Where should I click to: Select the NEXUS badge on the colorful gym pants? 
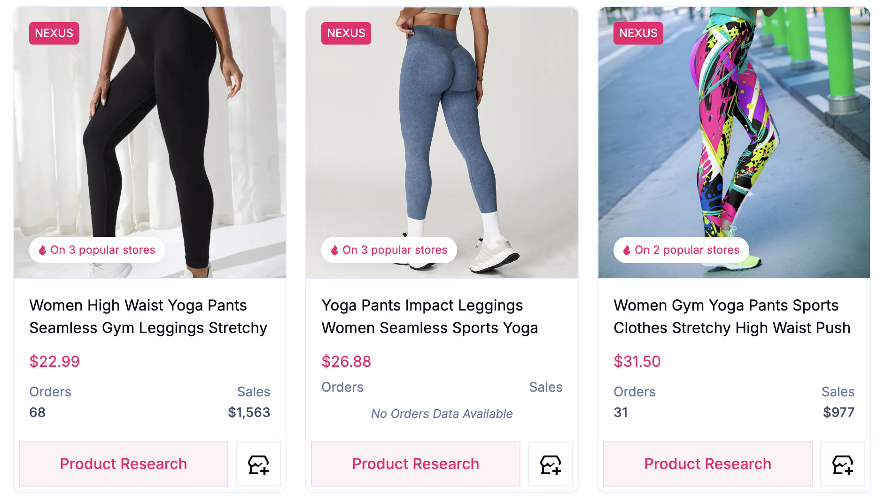[638, 33]
